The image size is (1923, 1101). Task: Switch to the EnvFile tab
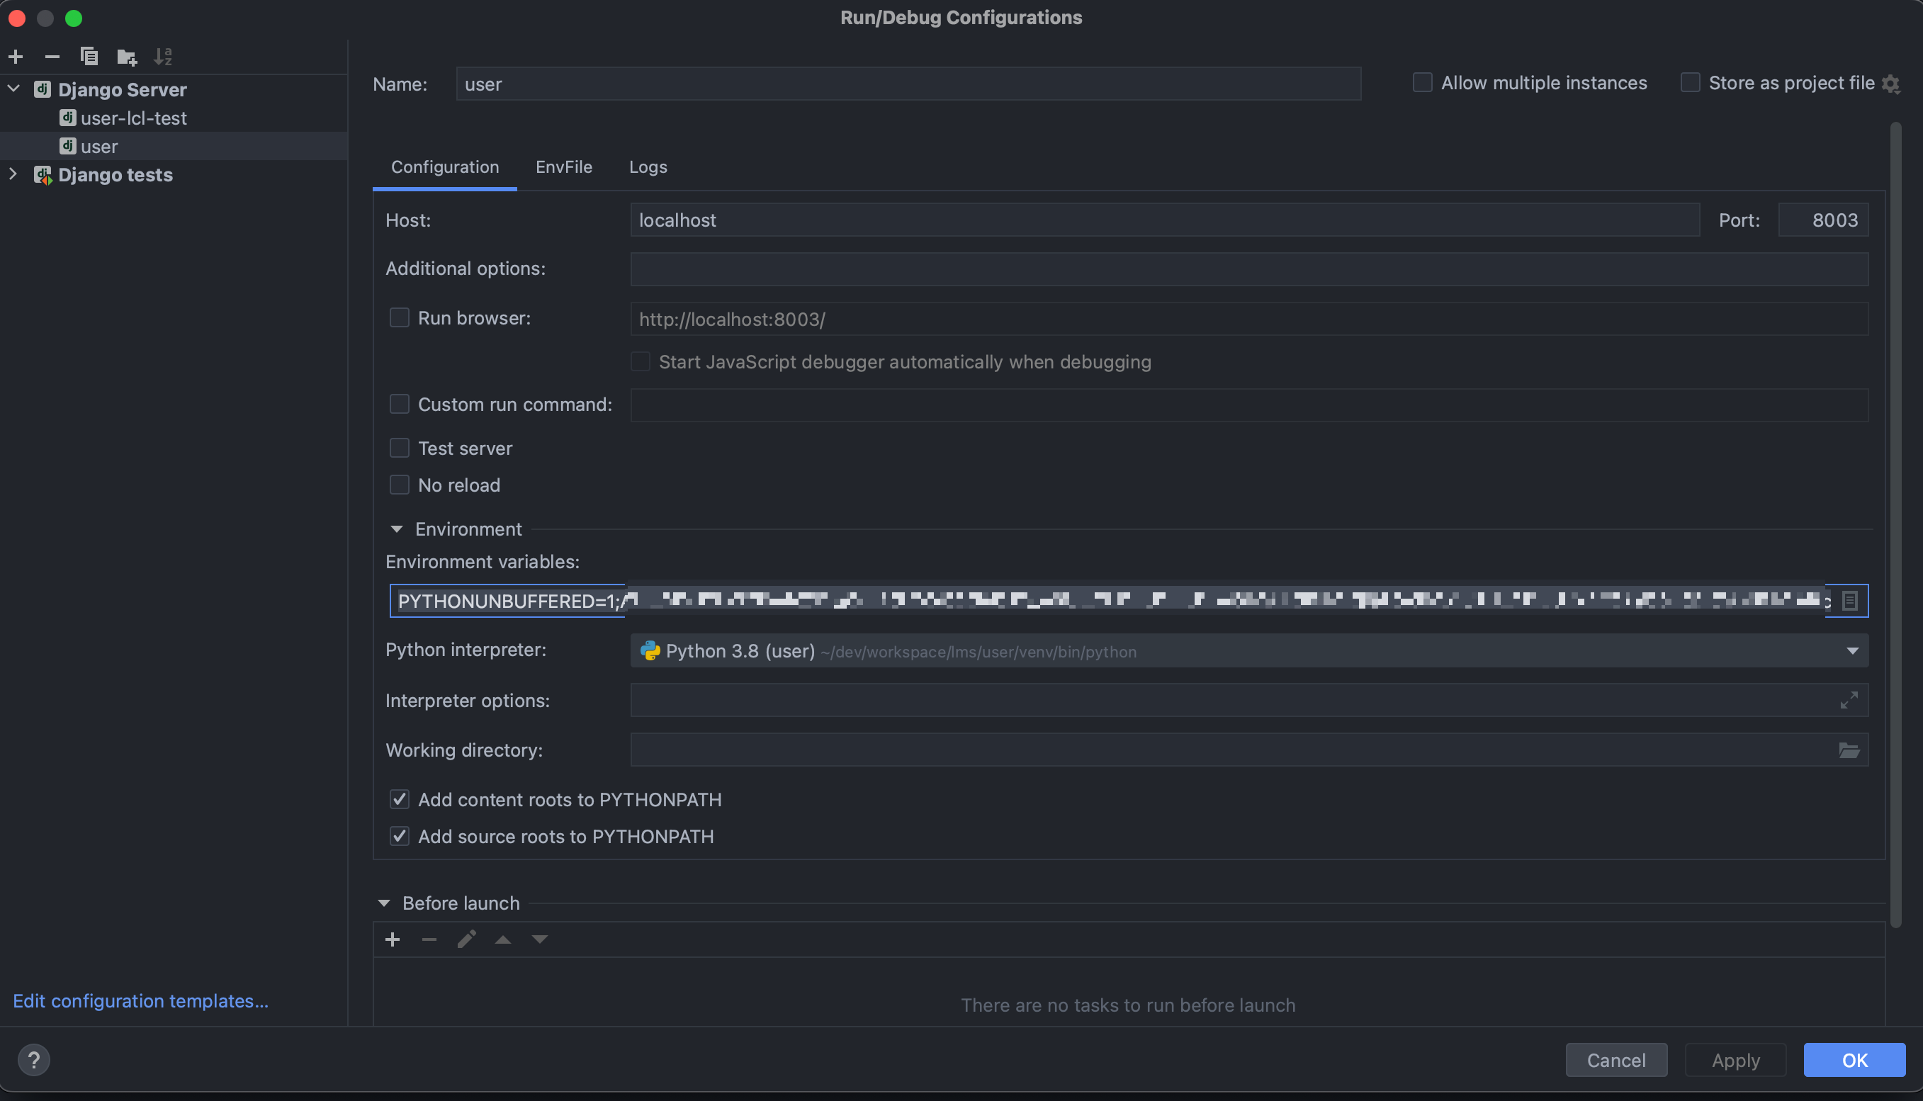pos(563,166)
